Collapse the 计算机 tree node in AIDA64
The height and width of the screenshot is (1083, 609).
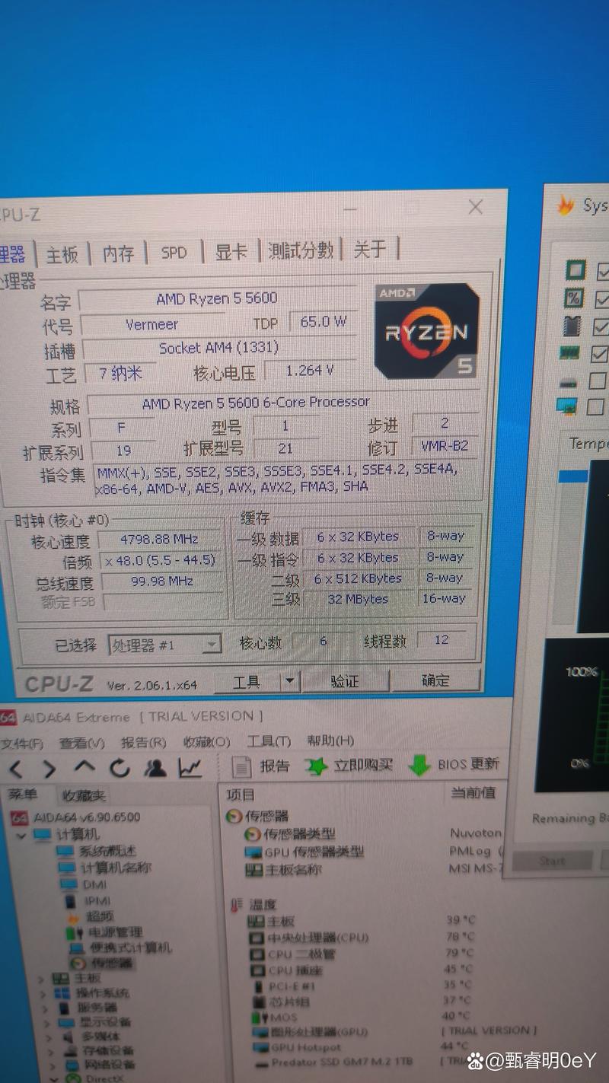tap(21, 834)
